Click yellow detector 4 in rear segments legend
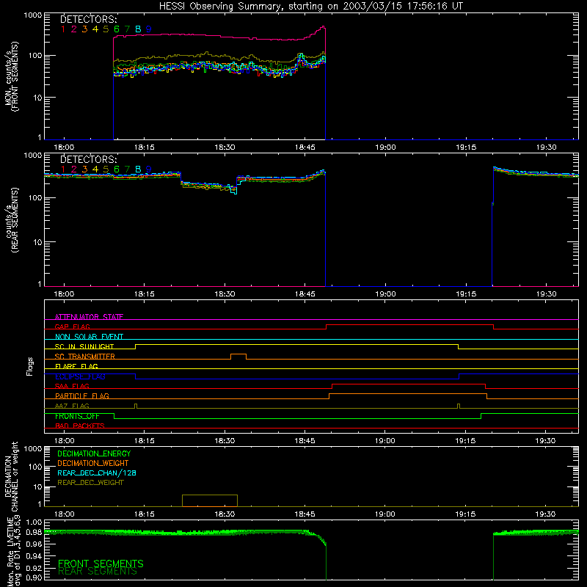 95,169
